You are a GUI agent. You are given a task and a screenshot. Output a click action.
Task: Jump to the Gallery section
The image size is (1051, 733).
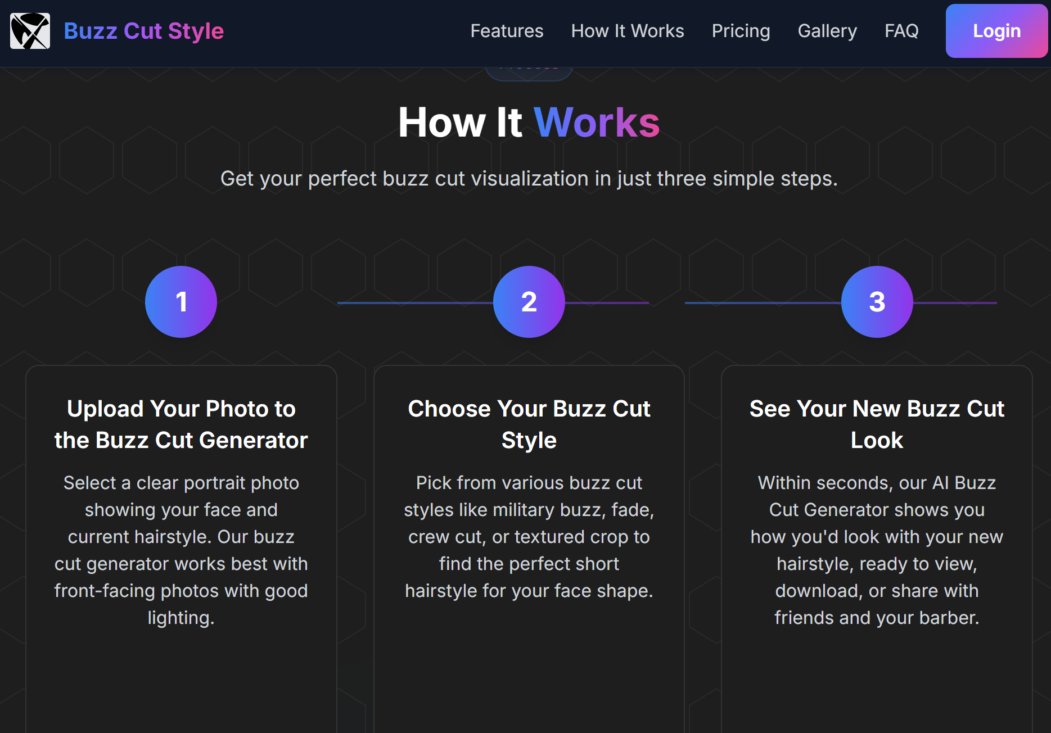[827, 31]
